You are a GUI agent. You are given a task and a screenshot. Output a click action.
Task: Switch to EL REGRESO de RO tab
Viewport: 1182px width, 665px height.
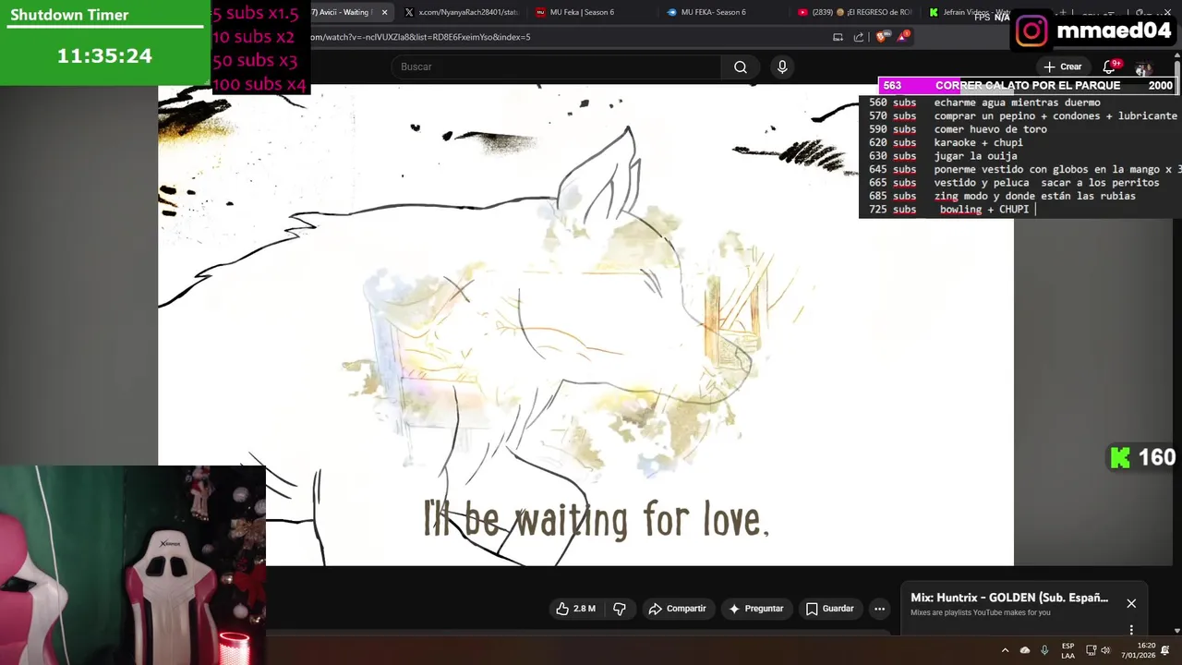(x=854, y=12)
